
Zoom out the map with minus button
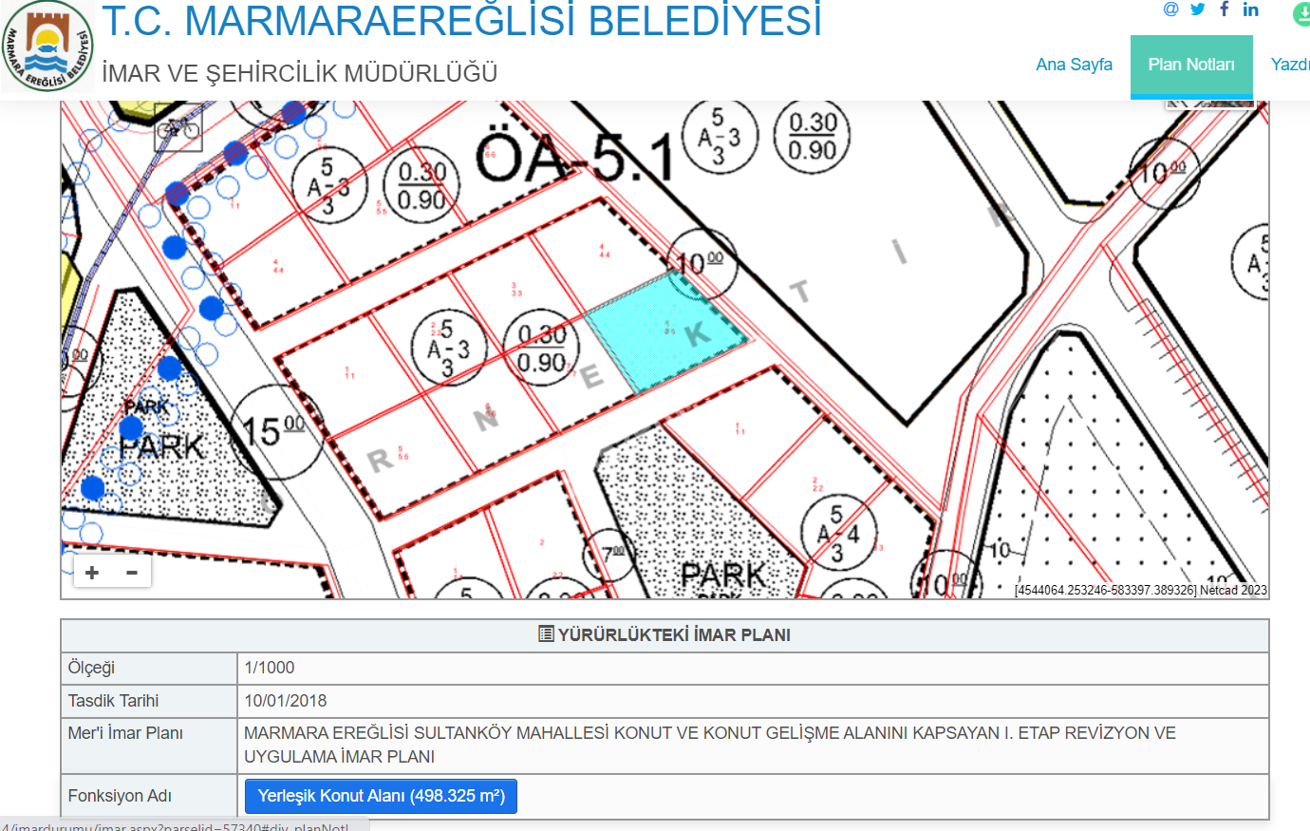pyautogui.click(x=132, y=572)
